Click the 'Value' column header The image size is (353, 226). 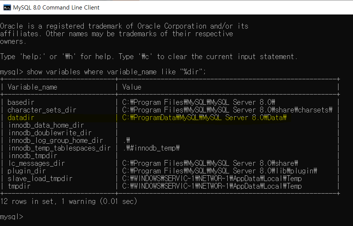click(132, 87)
